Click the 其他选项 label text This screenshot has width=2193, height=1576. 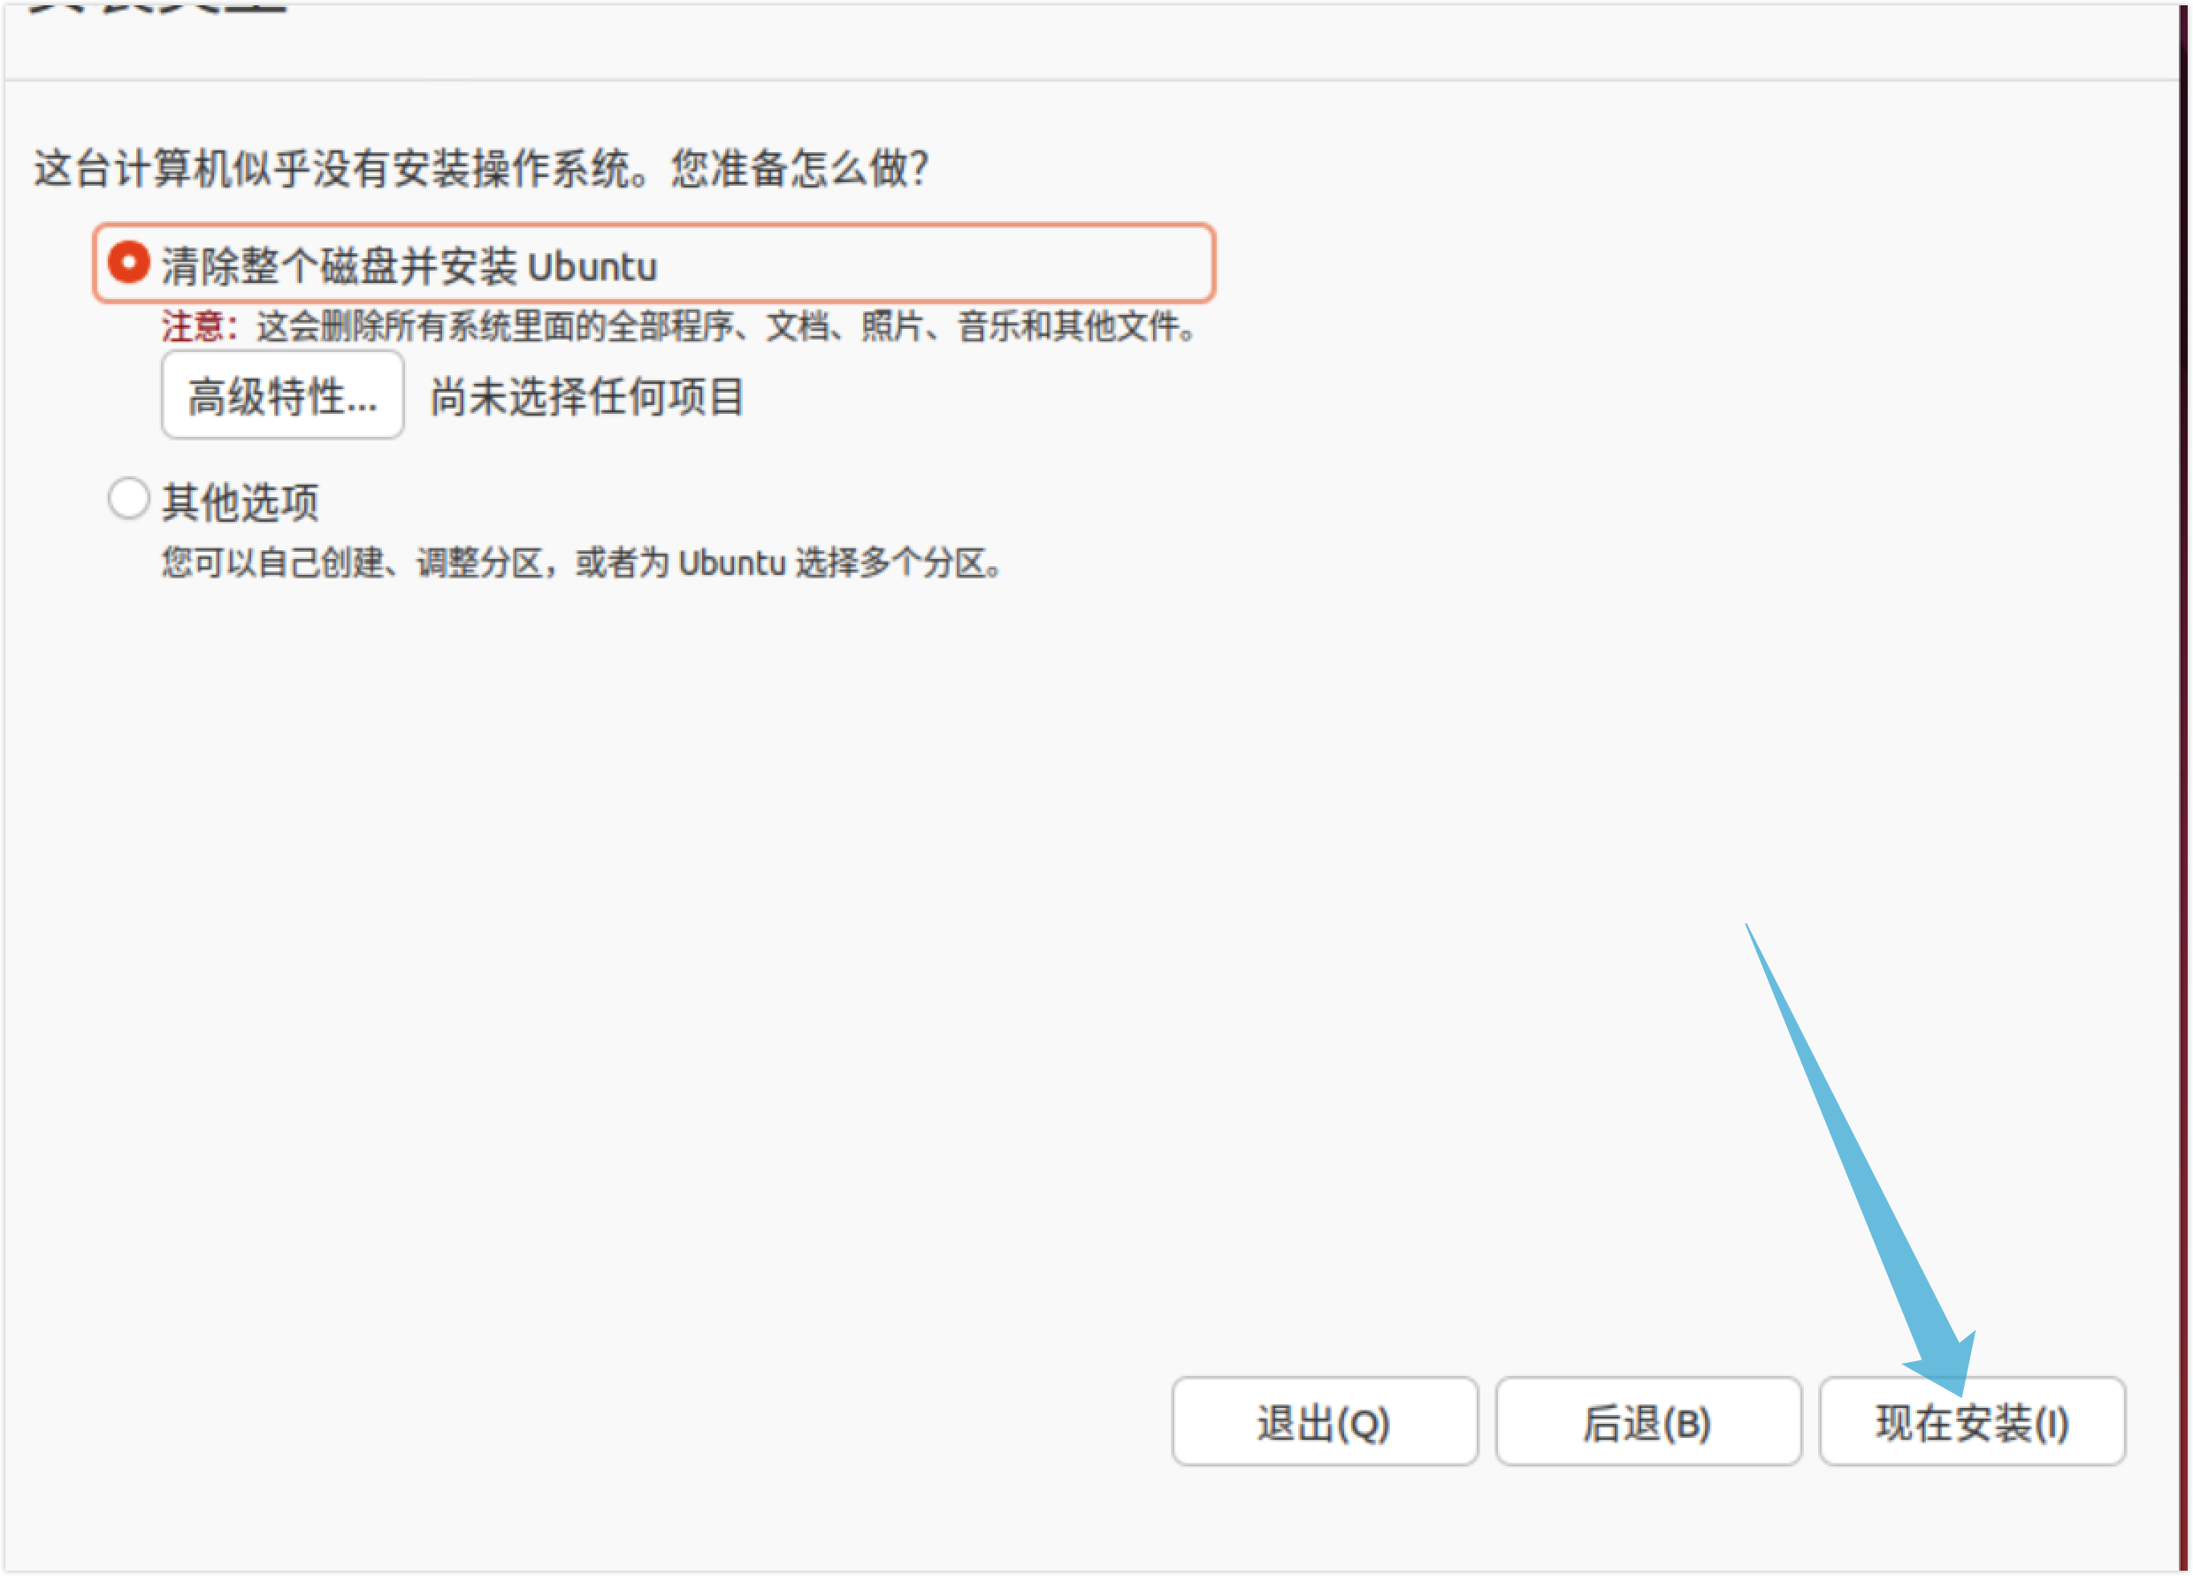point(240,502)
